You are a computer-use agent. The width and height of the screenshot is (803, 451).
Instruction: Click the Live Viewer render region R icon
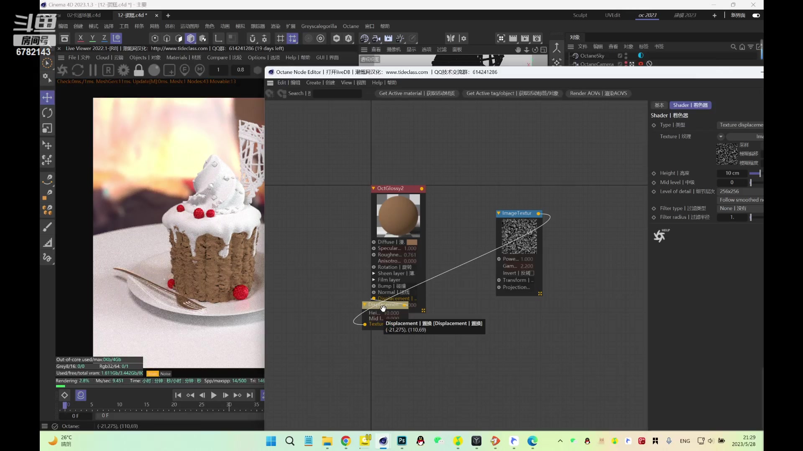pos(108,70)
